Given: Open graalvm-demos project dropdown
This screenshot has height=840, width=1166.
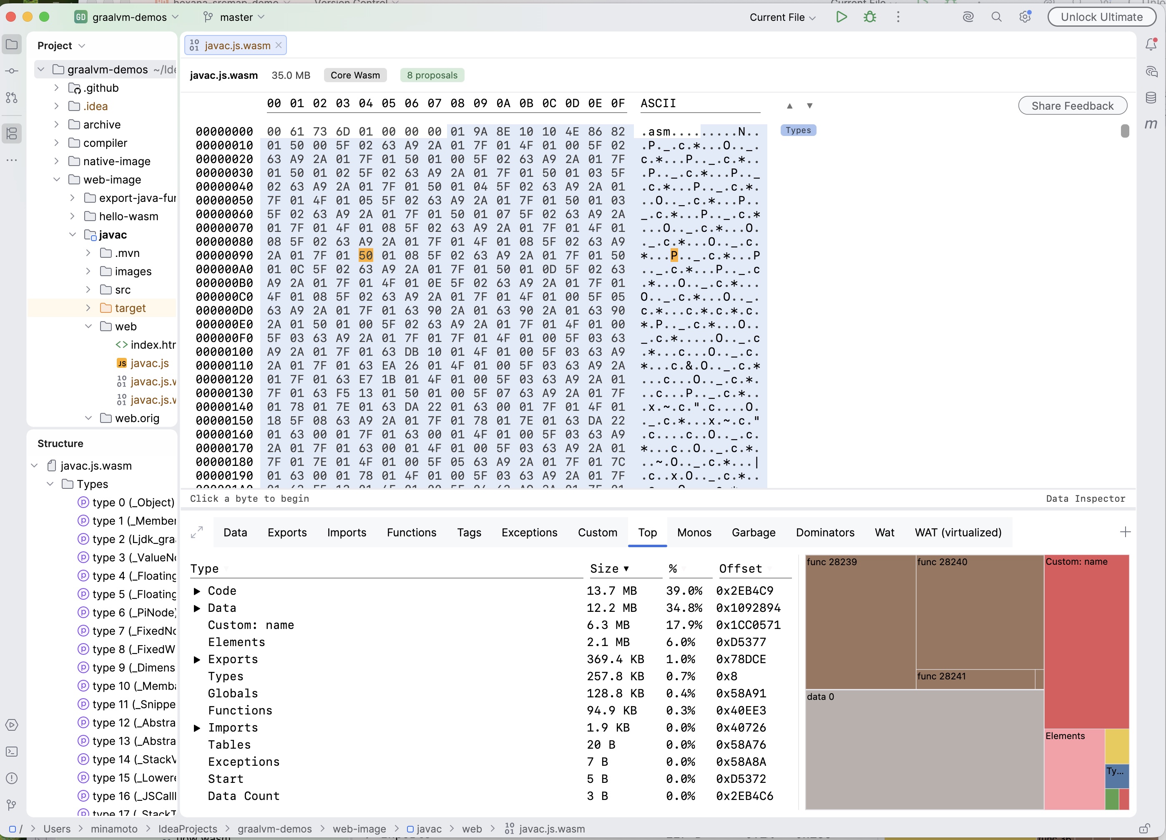Looking at the screenshot, I should [x=127, y=17].
